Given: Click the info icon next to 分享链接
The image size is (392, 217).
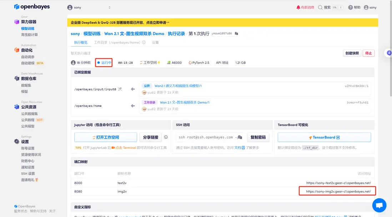Looking at the screenshot, I should [x=166, y=137].
